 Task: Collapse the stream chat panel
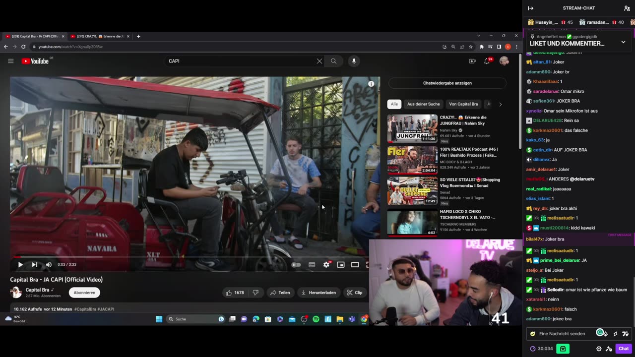[530, 8]
